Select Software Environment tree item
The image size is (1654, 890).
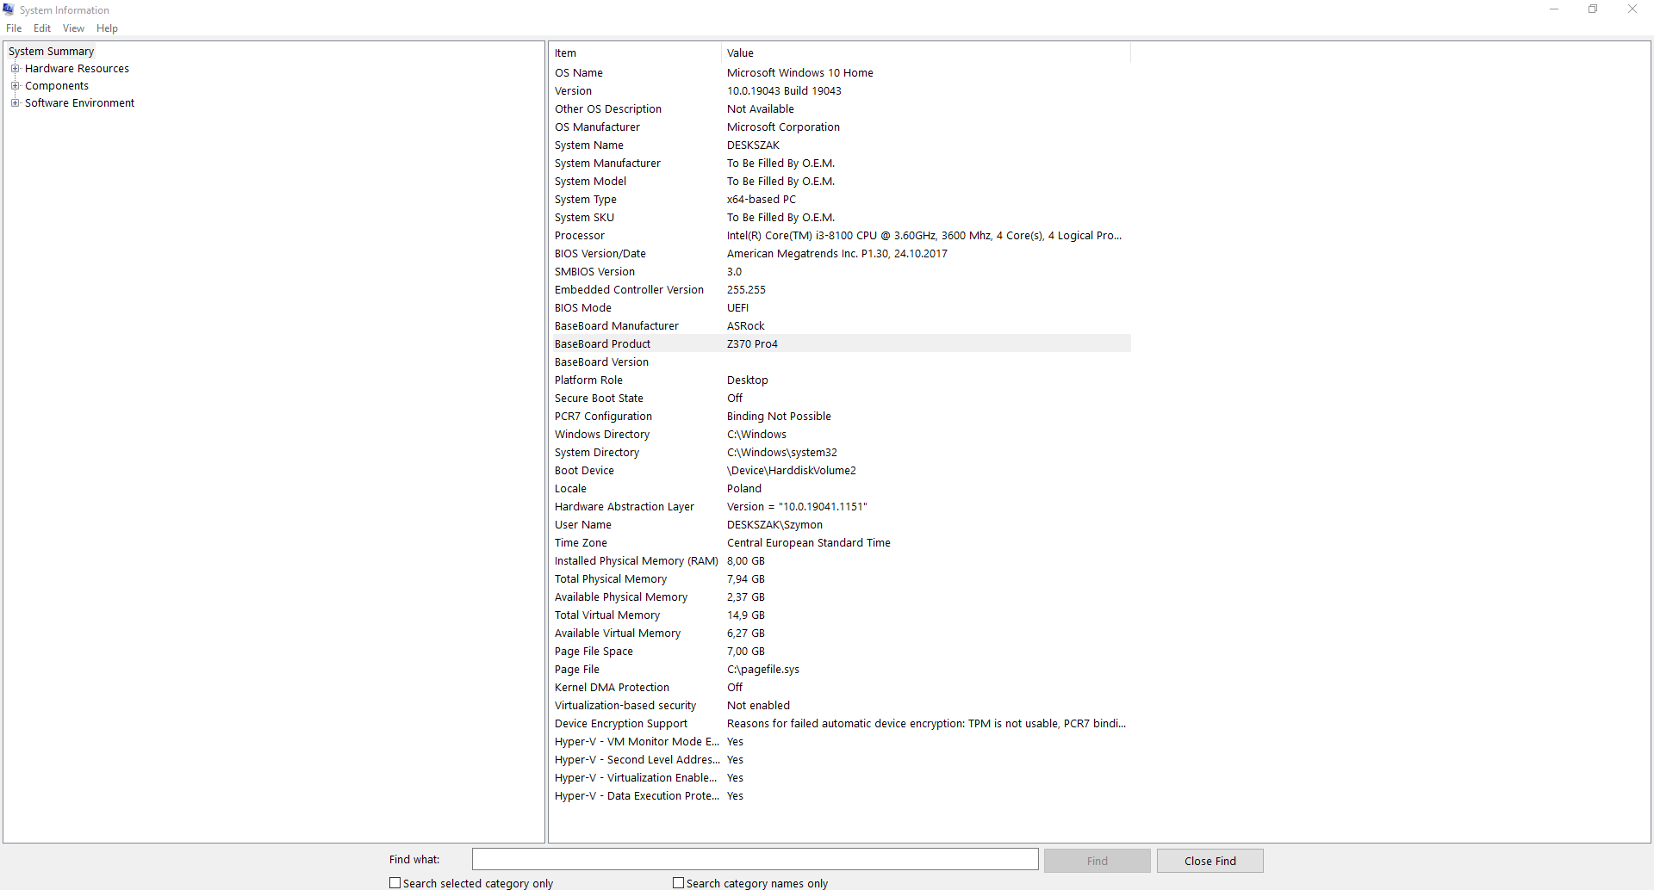[x=79, y=103]
